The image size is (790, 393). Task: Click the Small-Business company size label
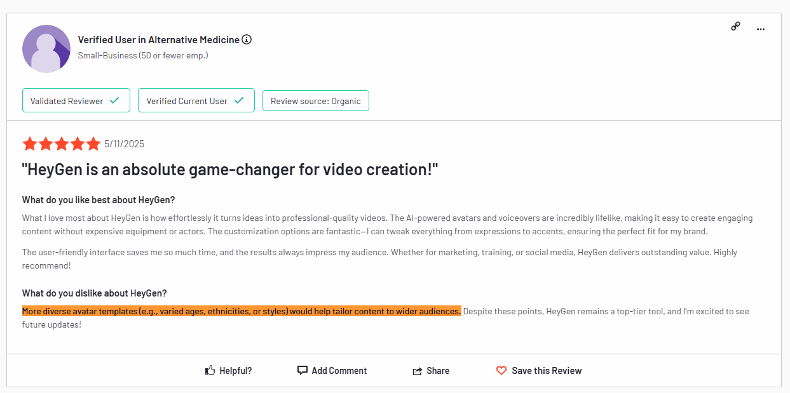tap(143, 55)
